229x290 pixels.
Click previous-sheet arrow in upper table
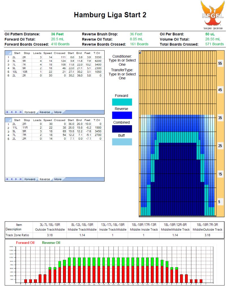[12, 112]
